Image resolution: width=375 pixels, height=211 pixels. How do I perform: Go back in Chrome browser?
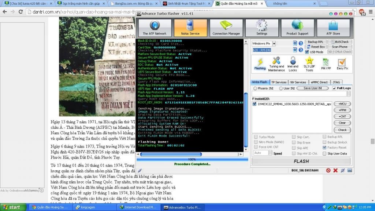[x=4, y=11]
